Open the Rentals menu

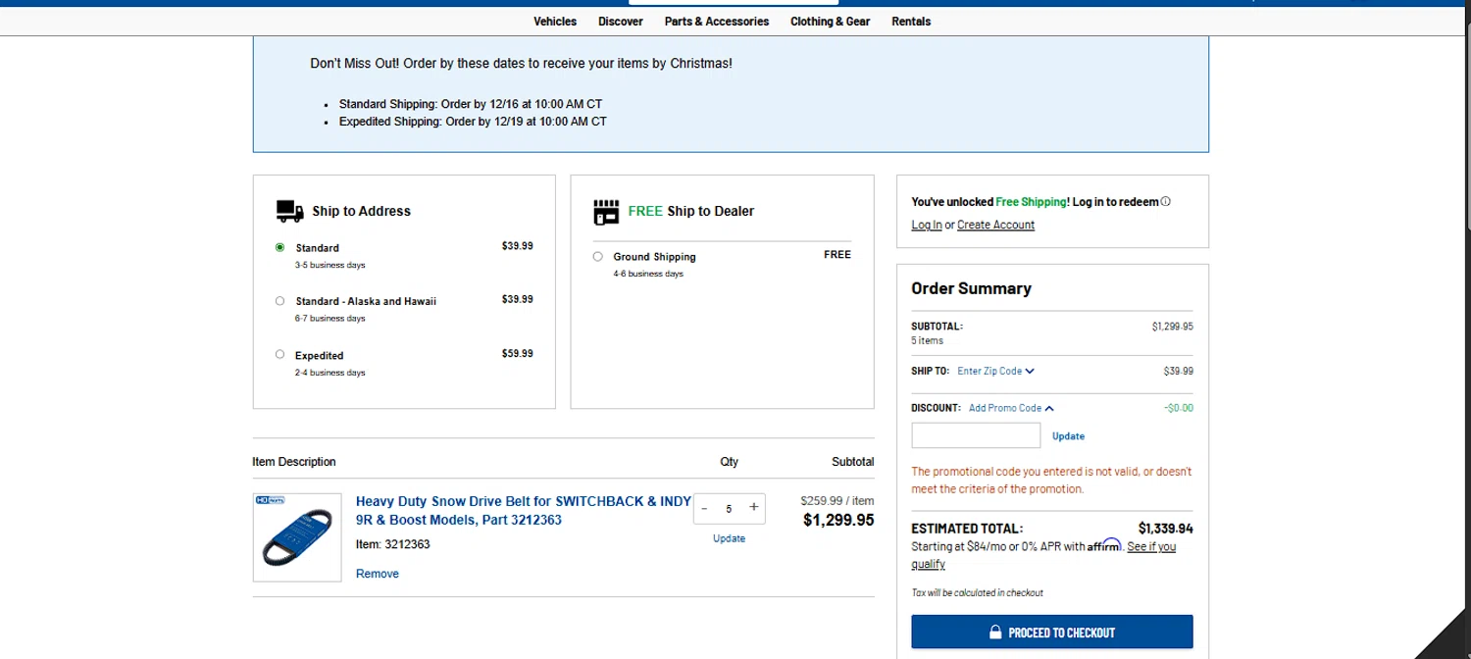(911, 22)
